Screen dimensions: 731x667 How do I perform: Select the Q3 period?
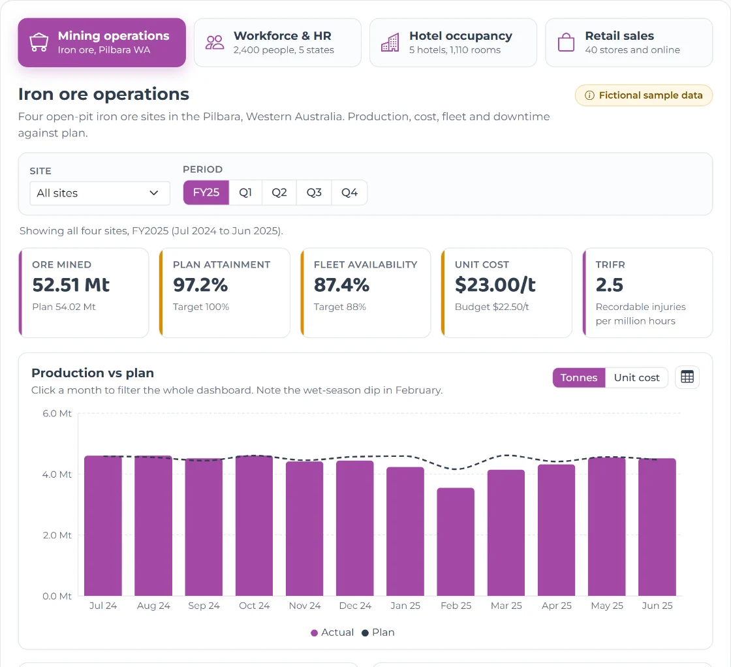[314, 193]
